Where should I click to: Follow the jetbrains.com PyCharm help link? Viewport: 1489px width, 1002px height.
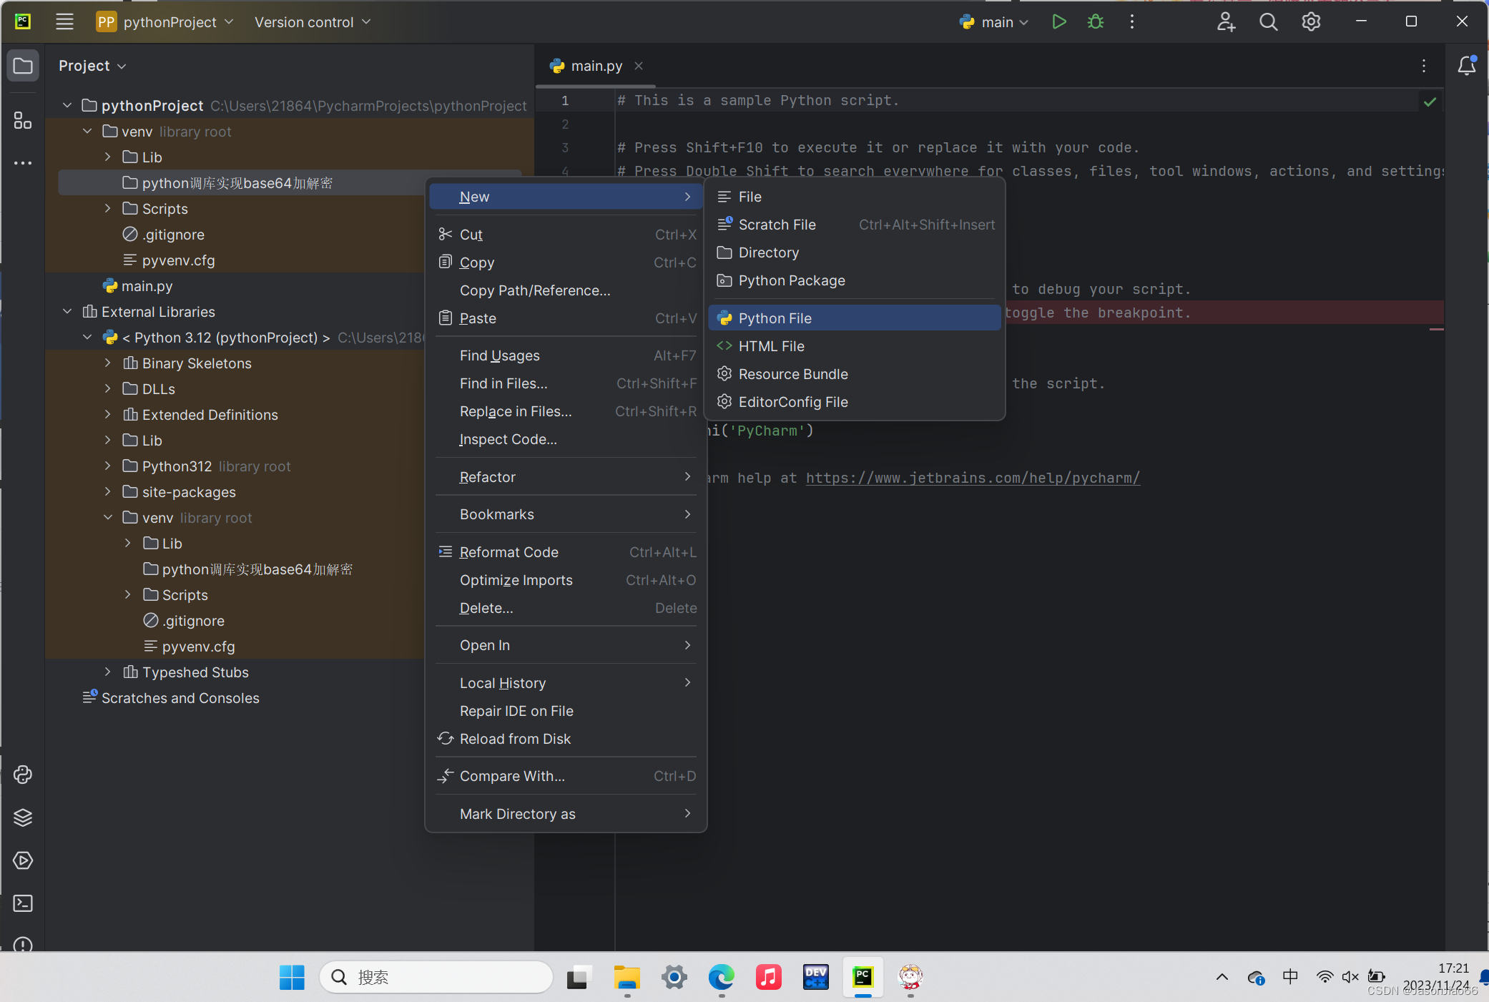972,478
